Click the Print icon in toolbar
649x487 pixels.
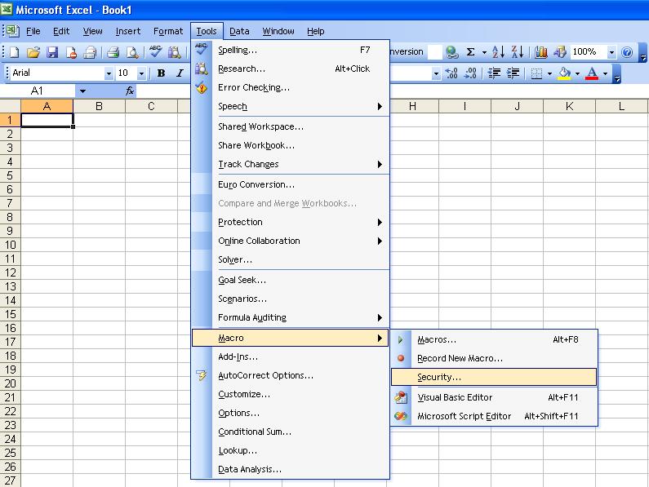113,52
